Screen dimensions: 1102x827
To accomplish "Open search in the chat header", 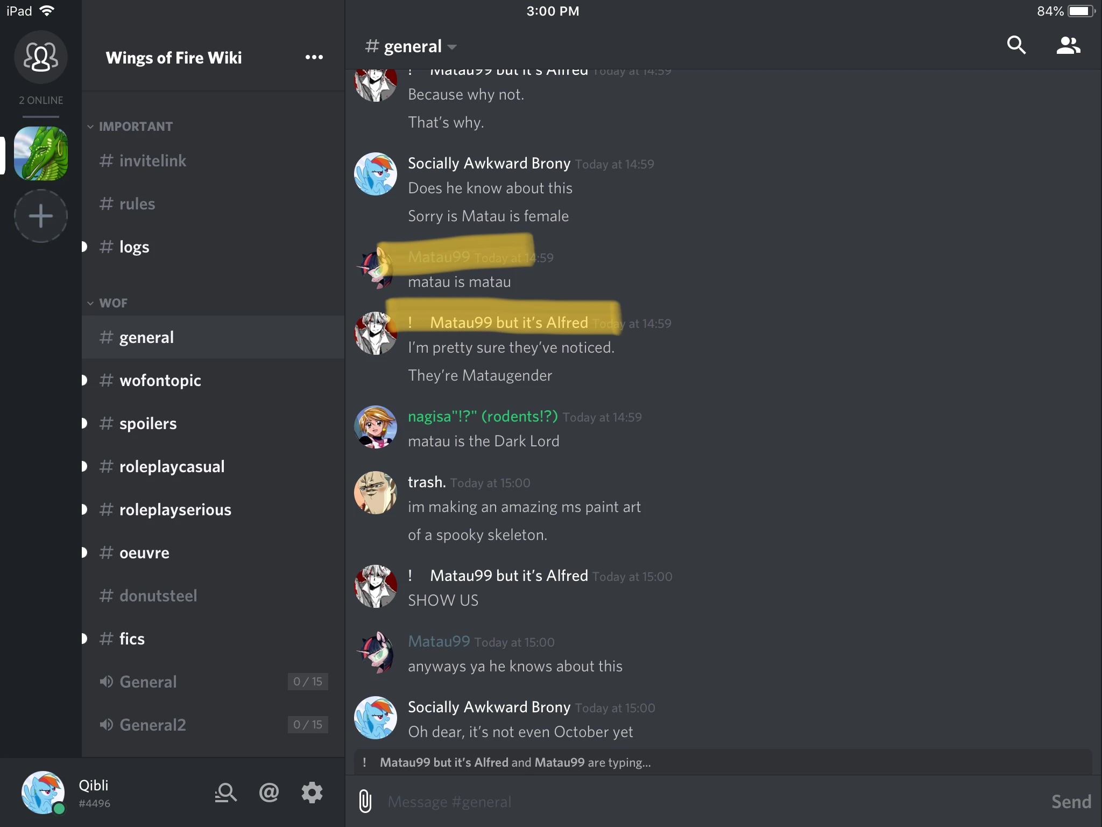I will (x=1016, y=45).
